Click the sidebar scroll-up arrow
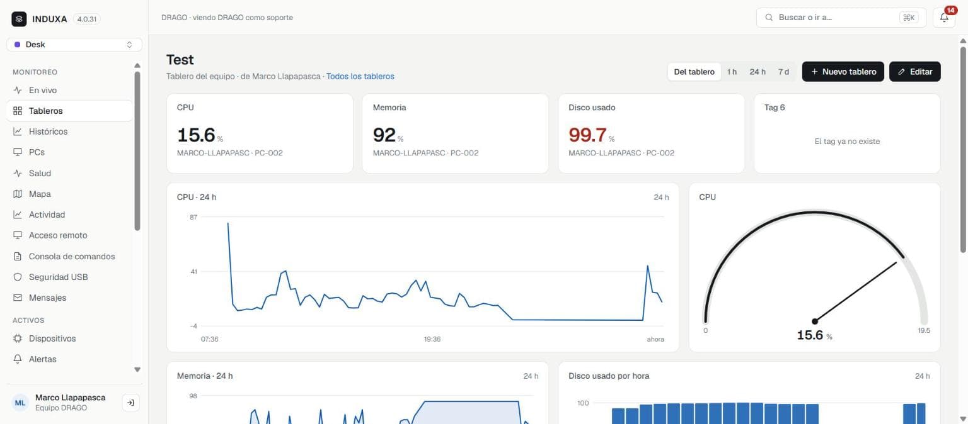This screenshot has width=968, height=424. [137, 65]
